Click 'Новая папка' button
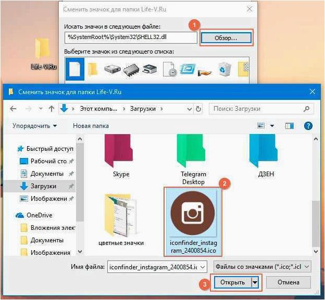Screen dimensions: 325x300 [91, 126]
